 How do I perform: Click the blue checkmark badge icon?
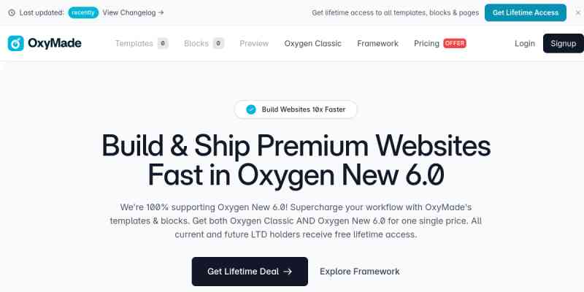click(251, 109)
